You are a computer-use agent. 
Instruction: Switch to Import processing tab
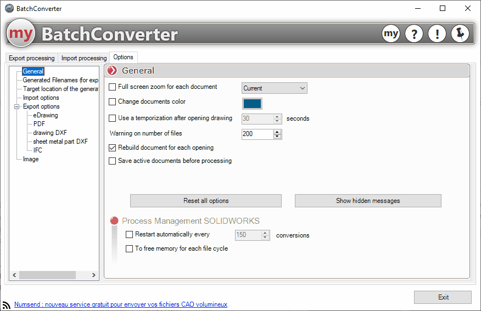pos(84,58)
